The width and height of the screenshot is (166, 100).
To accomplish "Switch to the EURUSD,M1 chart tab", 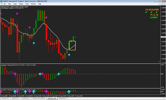I will [x=26, y=98].
